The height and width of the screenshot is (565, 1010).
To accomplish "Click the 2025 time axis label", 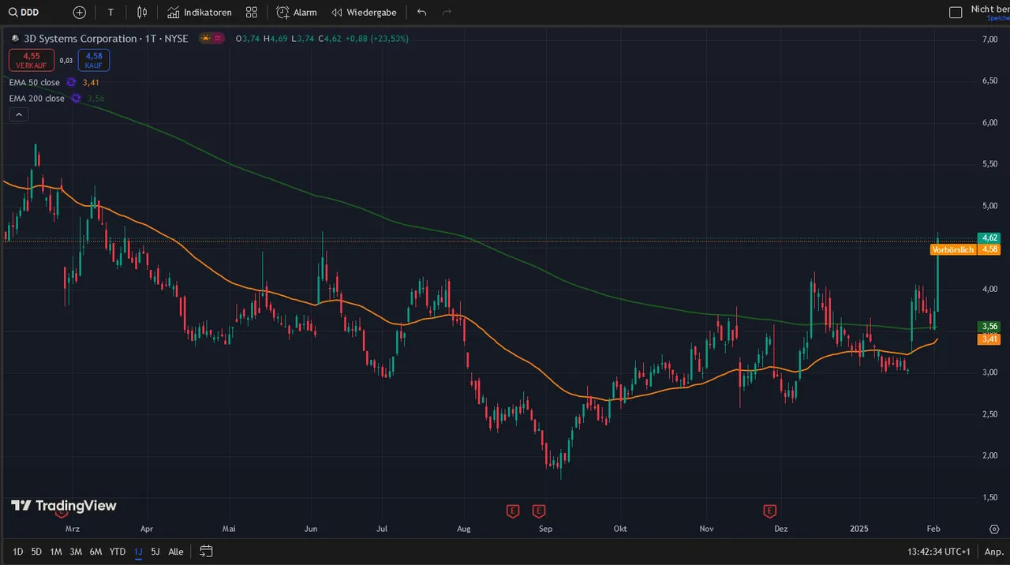I will click(x=858, y=529).
